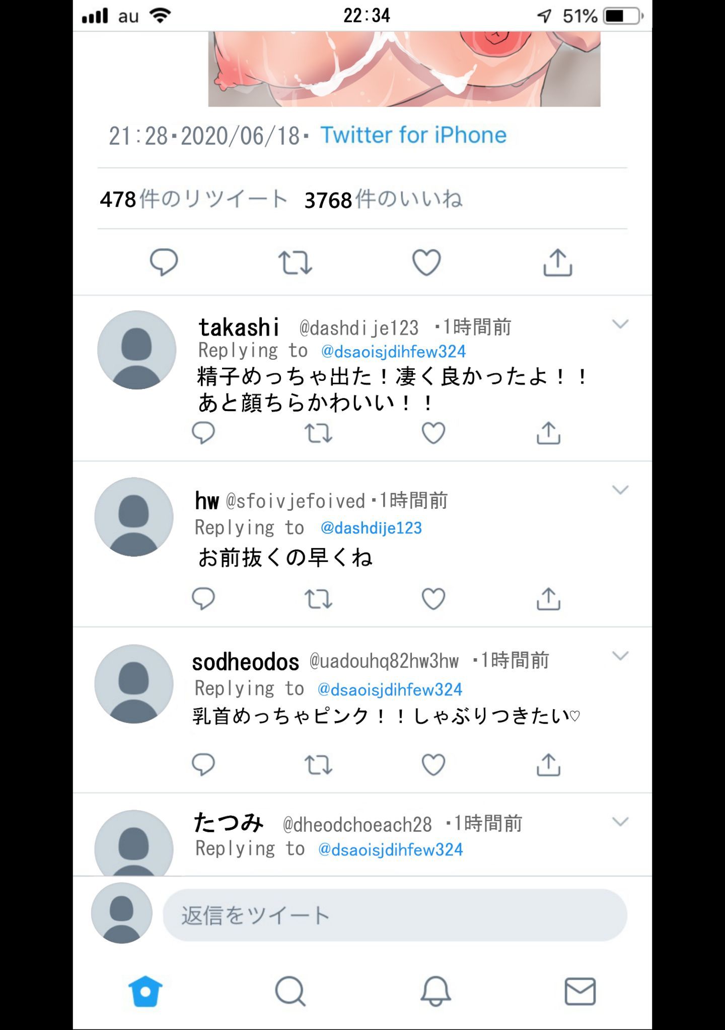This screenshot has width=725, height=1030.
Task: Open the "Twitter for iPhone" link
Action: click(x=413, y=135)
